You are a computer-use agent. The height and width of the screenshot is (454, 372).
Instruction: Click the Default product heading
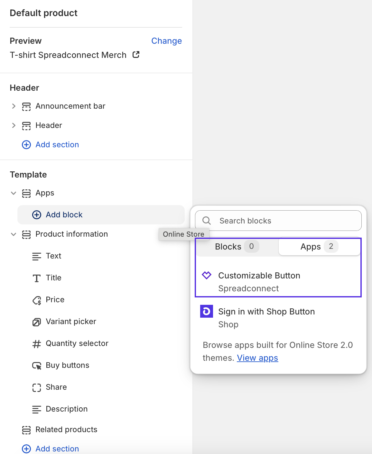click(43, 13)
